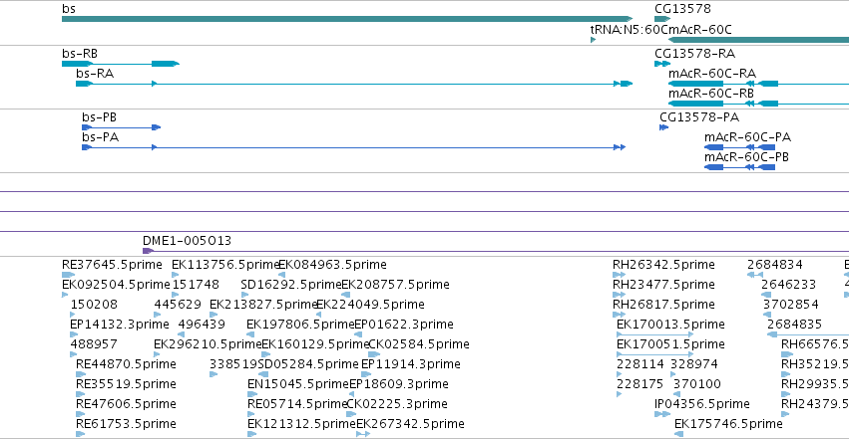Click the bs-PA protein label

point(100,137)
